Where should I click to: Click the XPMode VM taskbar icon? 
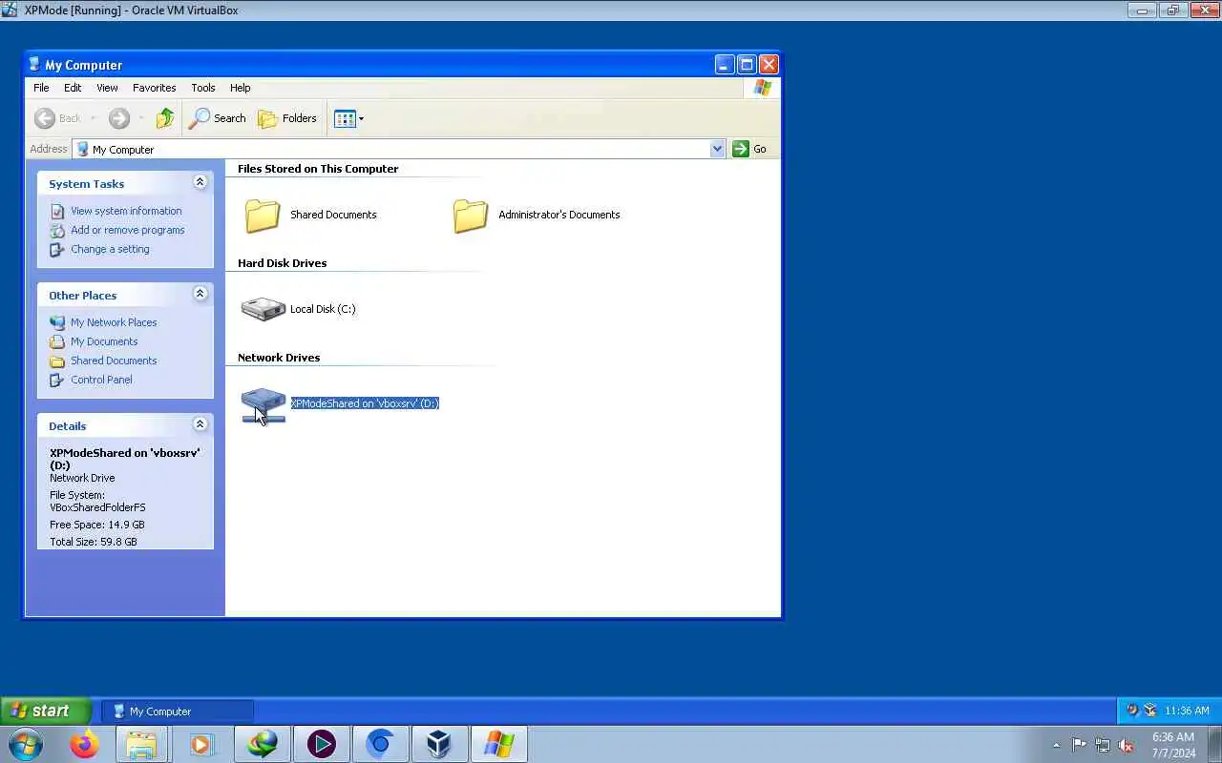click(x=498, y=744)
